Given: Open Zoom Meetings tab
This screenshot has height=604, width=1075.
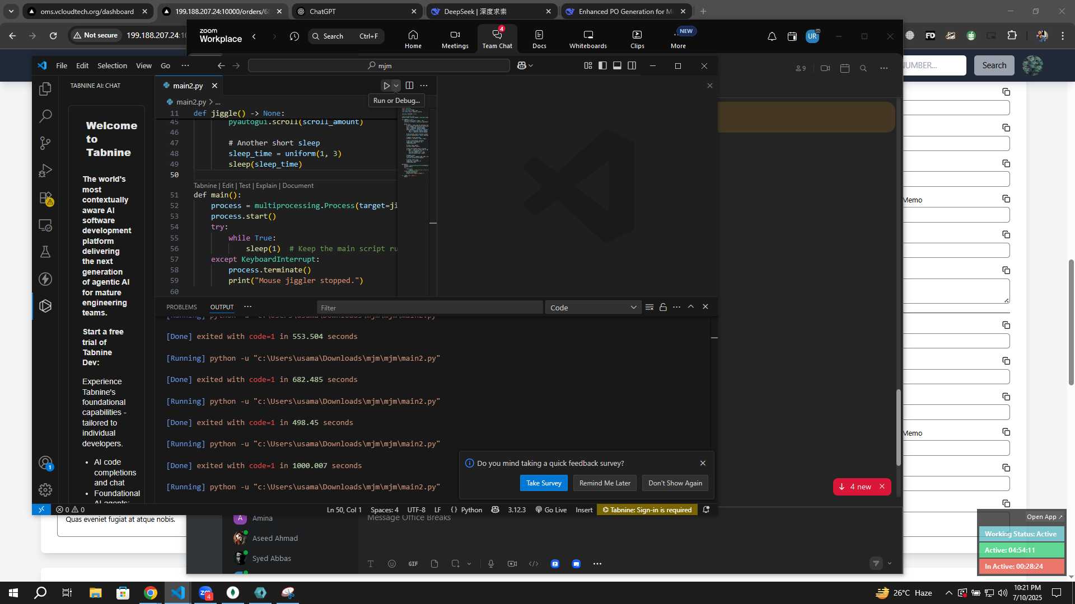Looking at the screenshot, I should click(x=455, y=38).
